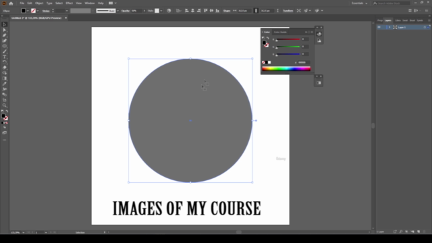Switch to the Swatches panel tab
The height and width of the screenshot is (243, 432).
405,20
